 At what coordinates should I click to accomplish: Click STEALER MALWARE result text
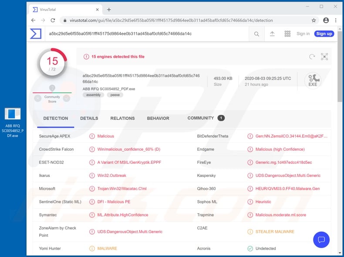[x=275, y=232]
